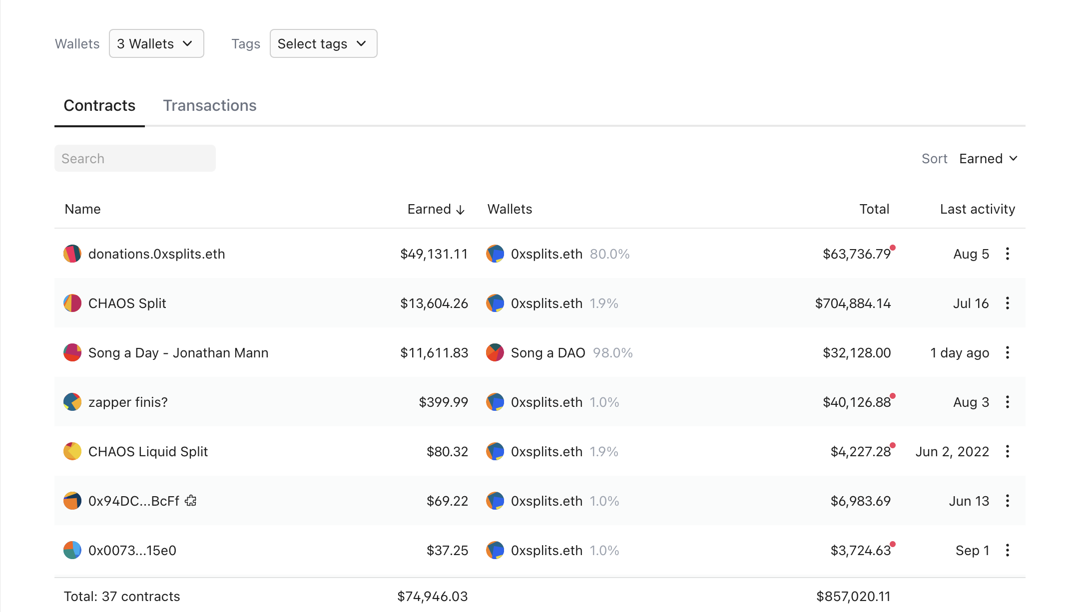
Task: Open the kebab menu on the donations.0xsplits.eth row
Action: pyautogui.click(x=1008, y=254)
